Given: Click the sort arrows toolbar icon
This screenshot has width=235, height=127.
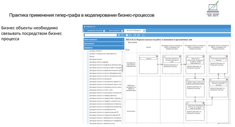Looking at the screenshot, I should (130, 35).
